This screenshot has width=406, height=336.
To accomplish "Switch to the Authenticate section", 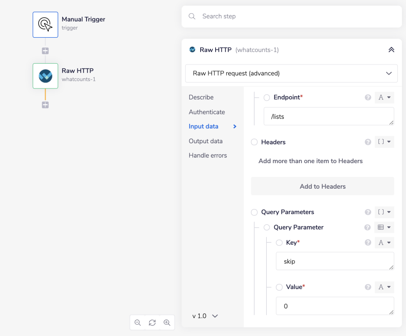I will [207, 112].
